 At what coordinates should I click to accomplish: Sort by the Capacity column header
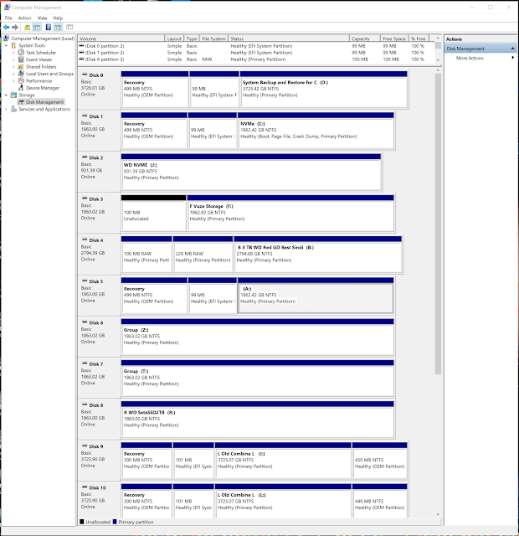365,39
